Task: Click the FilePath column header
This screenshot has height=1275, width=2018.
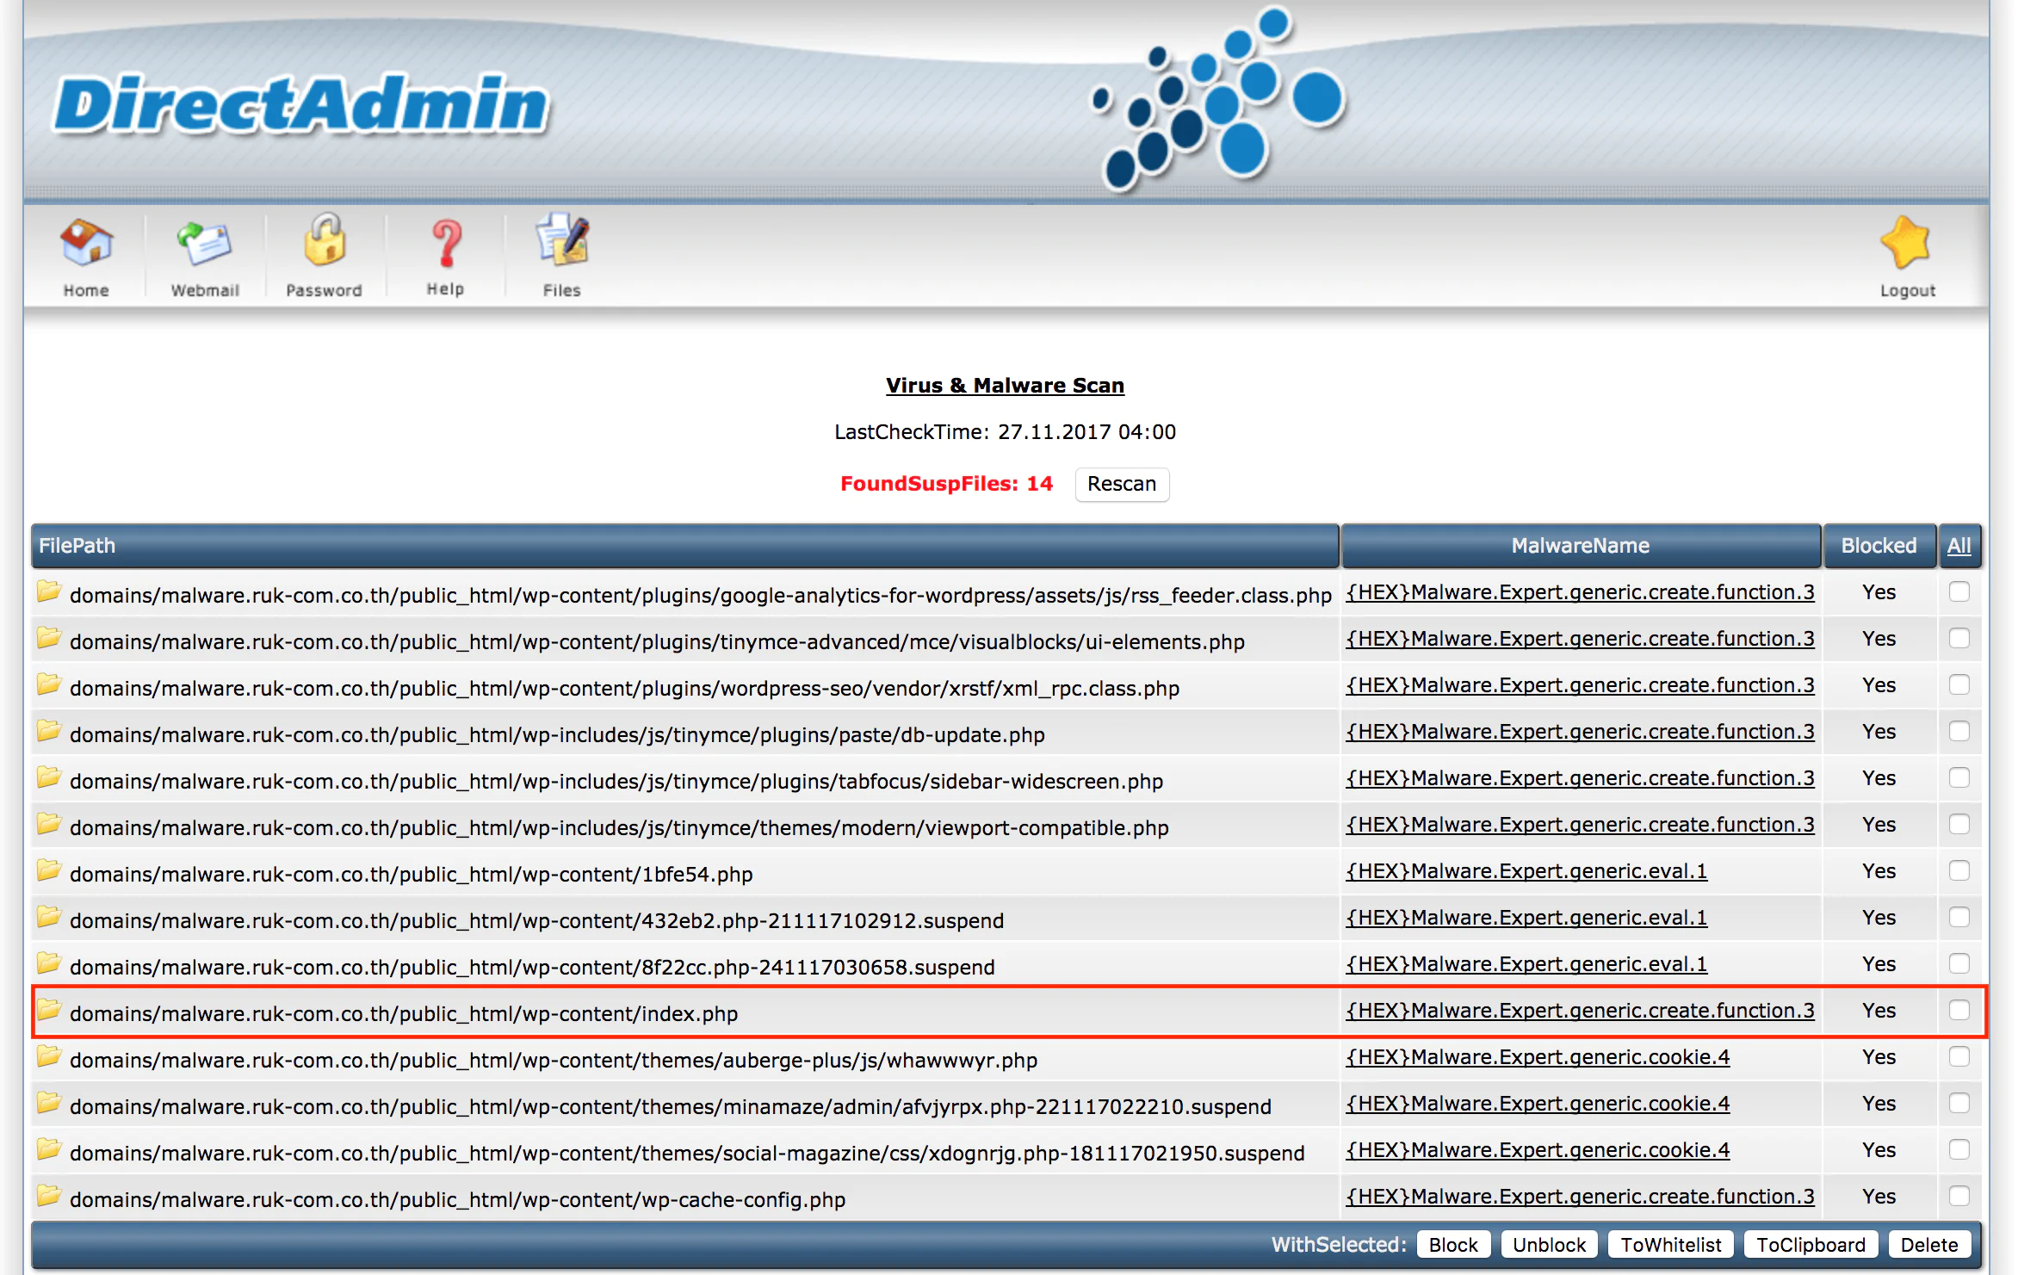Action: (x=685, y=546)
